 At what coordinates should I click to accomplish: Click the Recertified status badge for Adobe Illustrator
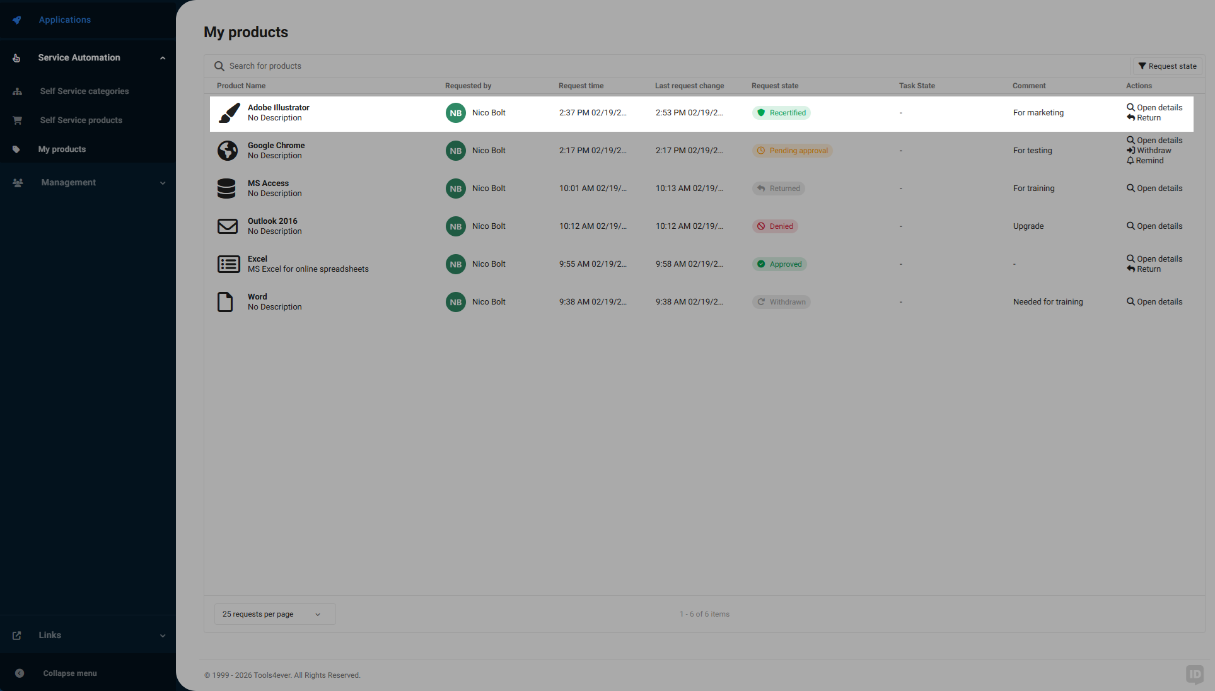pos(781,112)
